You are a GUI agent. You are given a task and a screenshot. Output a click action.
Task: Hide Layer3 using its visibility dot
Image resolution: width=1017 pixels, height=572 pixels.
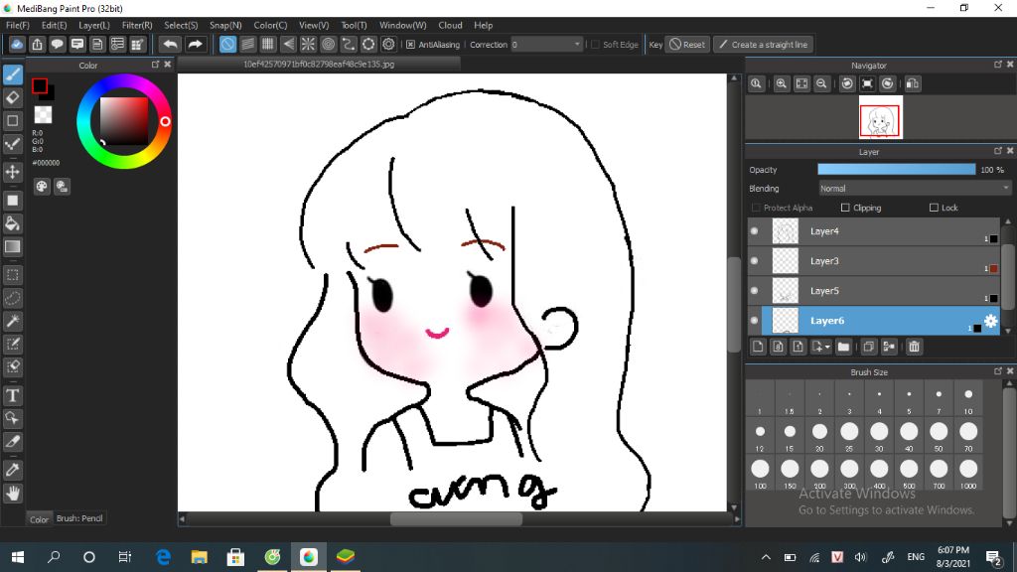[755, 261]
